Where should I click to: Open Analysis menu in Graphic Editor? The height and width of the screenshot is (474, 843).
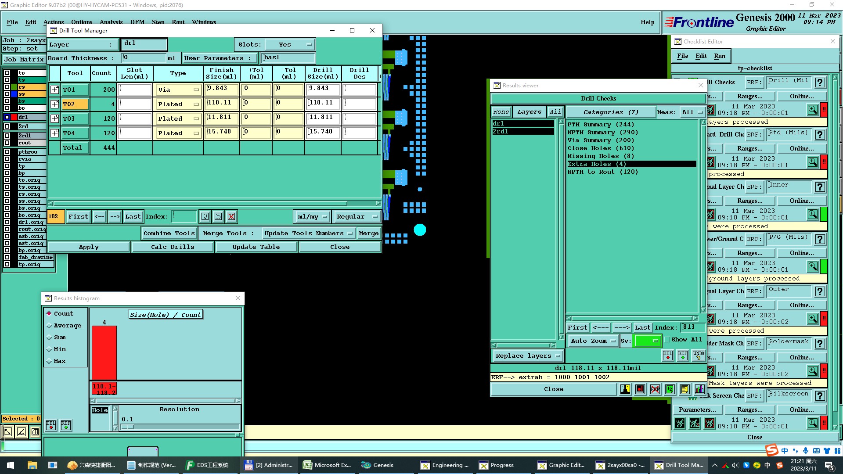point(111,22)
